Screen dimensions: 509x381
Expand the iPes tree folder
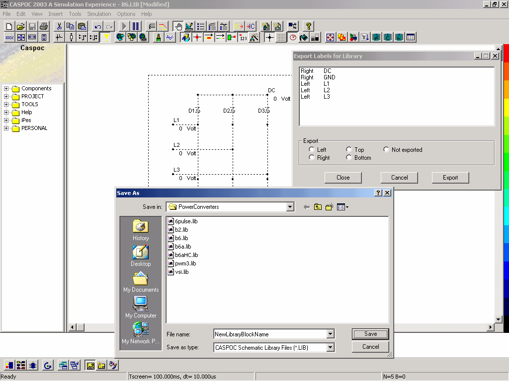[x=6, y=120]
